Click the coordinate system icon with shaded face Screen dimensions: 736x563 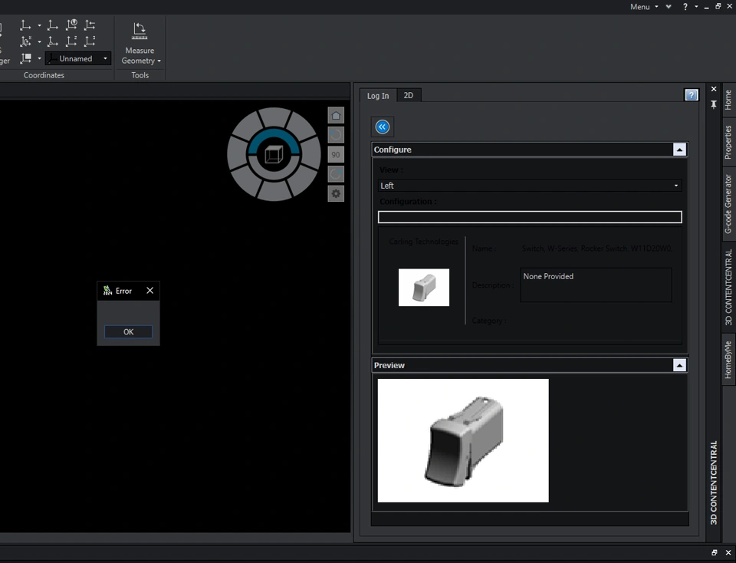point(25,58)
